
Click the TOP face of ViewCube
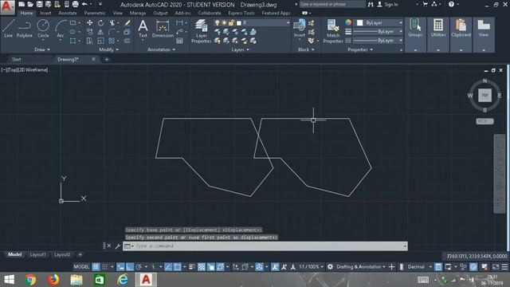click(x=484, y=96)
